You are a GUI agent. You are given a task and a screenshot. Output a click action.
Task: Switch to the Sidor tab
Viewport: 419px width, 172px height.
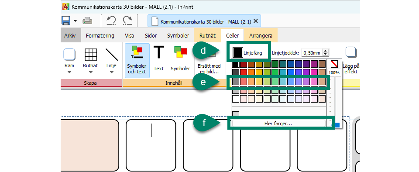[x=151, y=35]
